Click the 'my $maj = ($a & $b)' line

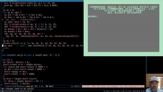click(29, 17)
